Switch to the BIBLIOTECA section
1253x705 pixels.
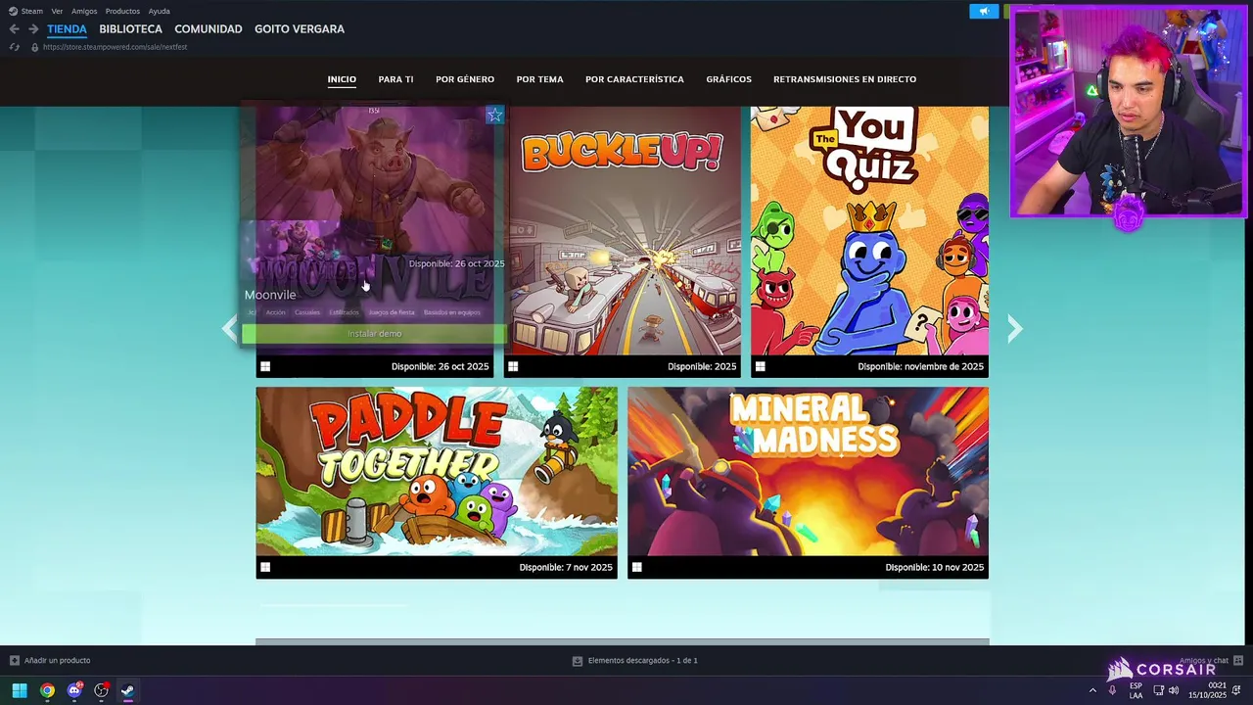[130, 29]
